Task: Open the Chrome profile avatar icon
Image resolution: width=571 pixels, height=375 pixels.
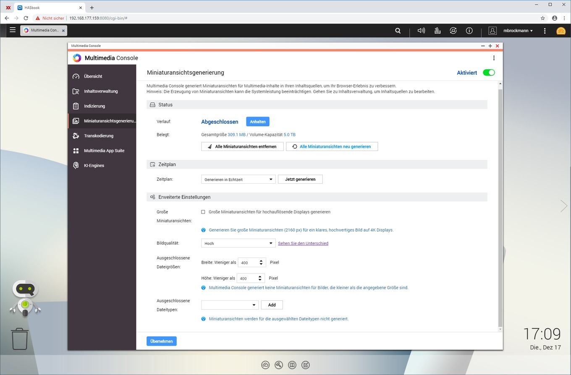Action: (555, 18)
